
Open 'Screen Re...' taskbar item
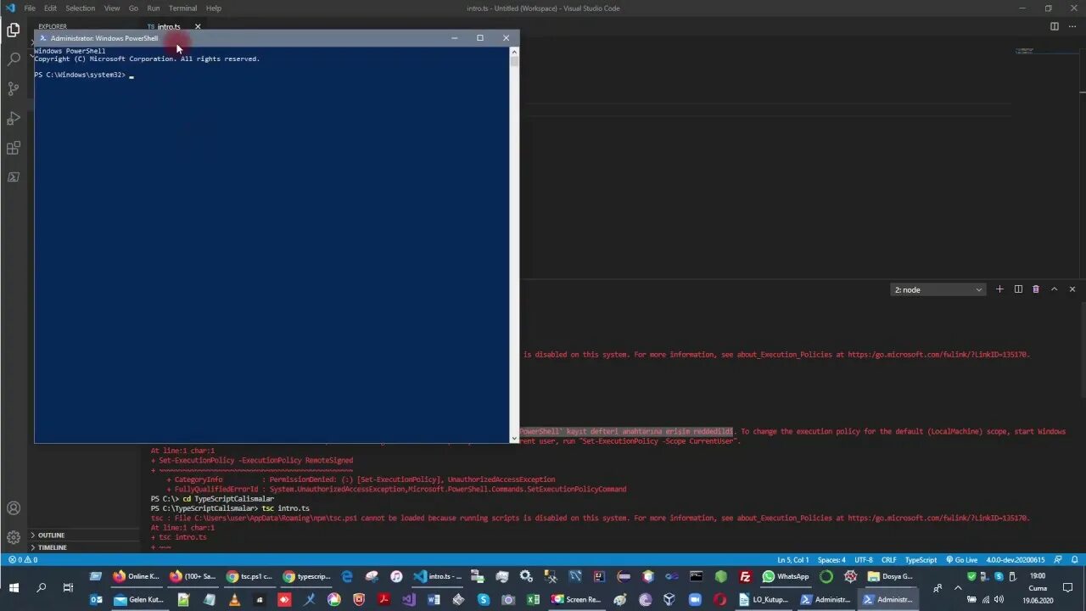[x=575, y=600]
